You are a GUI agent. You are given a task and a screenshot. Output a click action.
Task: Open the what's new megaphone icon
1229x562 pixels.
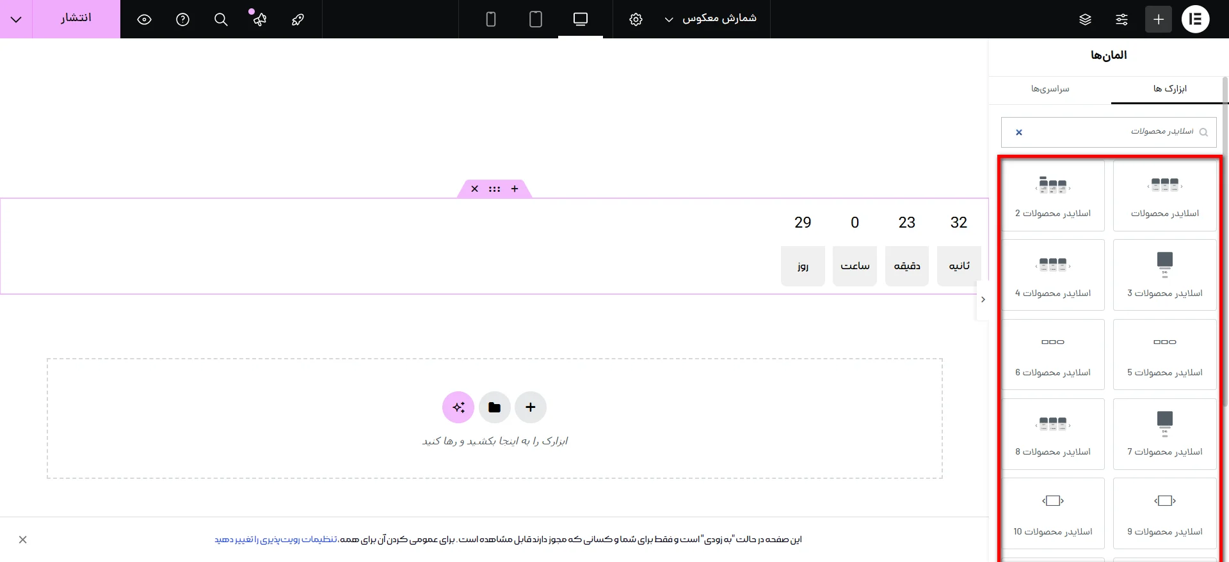pyautogui.click(x=259, y=19)
